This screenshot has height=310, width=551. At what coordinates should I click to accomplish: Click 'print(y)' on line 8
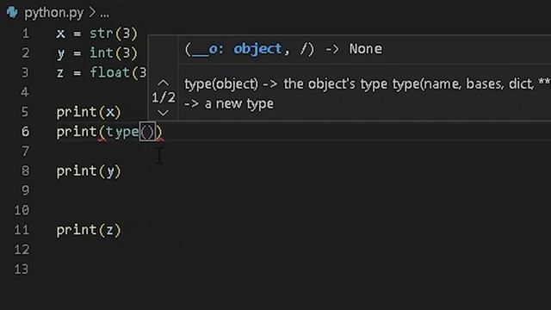tap(89, 171)
